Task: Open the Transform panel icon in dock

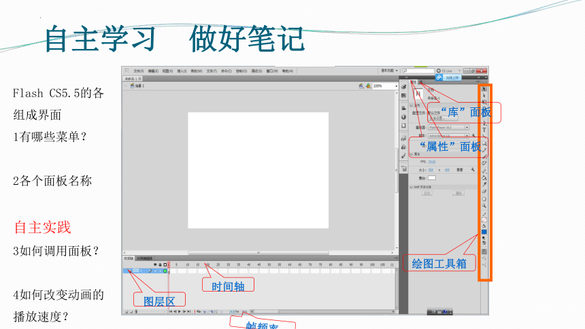Action: click(x=403, y=126)
